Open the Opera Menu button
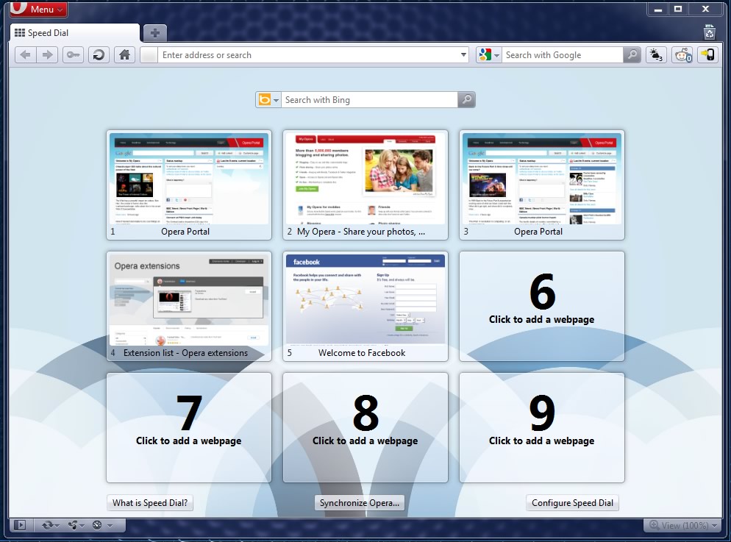The width and height of the screenshot is (731, 542). point(39,8)
